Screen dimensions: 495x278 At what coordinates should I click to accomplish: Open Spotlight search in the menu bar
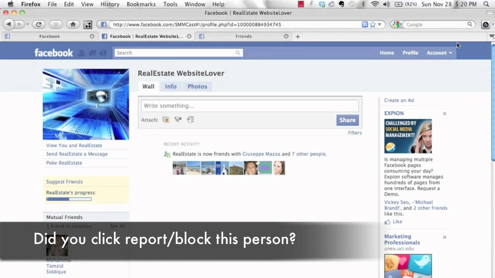tap(486, 4)
